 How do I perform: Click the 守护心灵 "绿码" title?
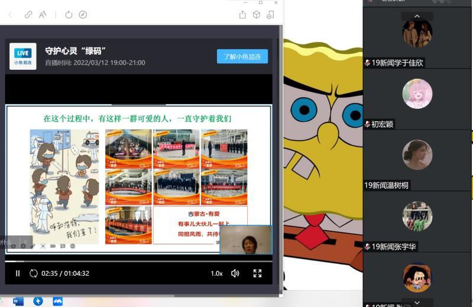75,51
